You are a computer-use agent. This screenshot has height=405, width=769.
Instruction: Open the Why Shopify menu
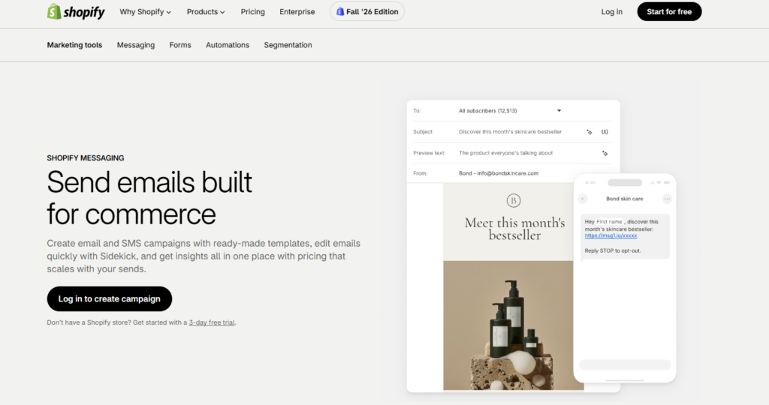pos(145,12)
